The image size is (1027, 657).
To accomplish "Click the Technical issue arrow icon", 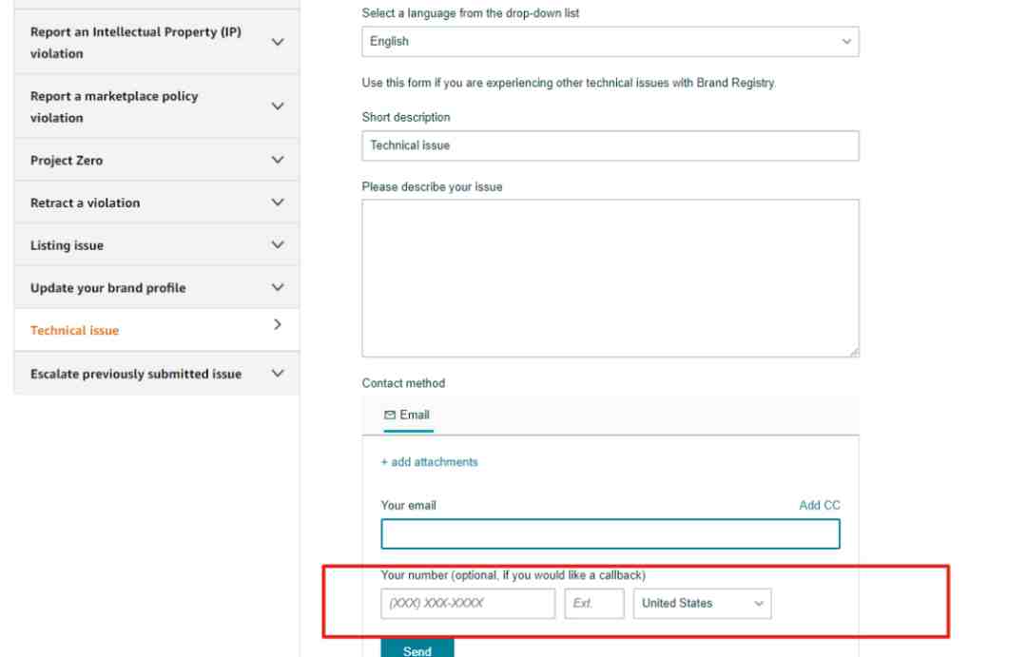I will pyautogui.click(x=278, y=325).
